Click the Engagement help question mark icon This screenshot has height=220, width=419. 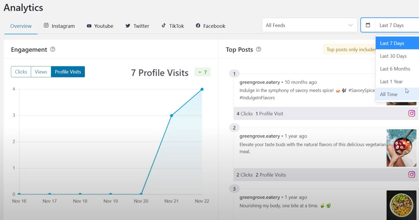[x=53, y=50]
